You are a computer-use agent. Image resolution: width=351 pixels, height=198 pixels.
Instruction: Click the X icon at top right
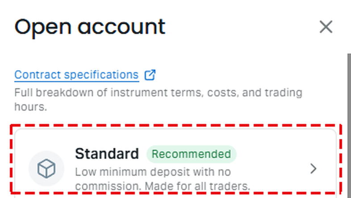point(326,27)
